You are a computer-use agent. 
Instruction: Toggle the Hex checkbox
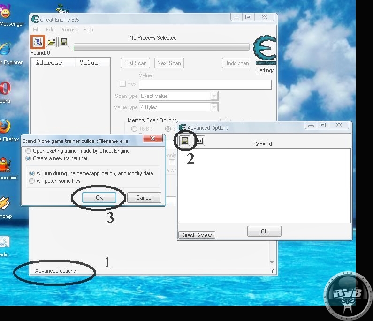(x=122, y=83)
